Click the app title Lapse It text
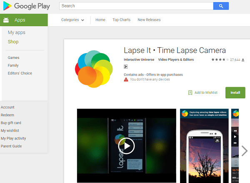This screenshot has height=183, width=250. click(175, 50)
